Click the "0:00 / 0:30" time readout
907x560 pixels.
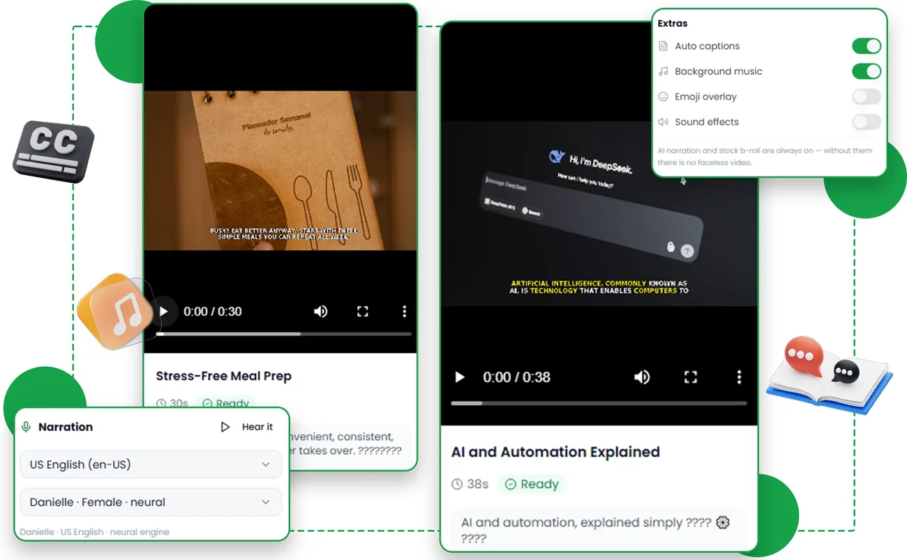pyautogui.click(x=213, y=312)
